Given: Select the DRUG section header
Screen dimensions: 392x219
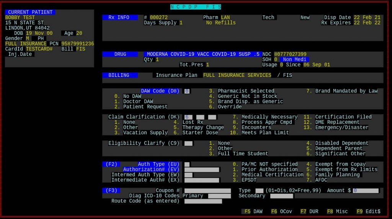Looking at the screenshot, I should [x=120, y=54].
